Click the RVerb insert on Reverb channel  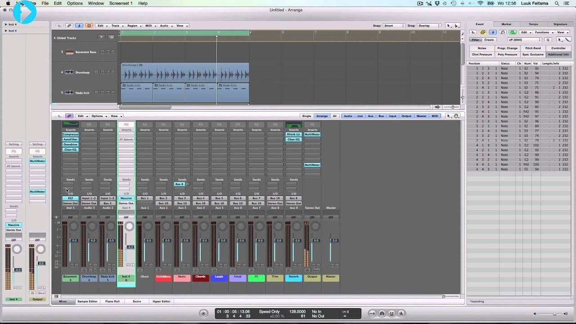(x=293, y=135)
